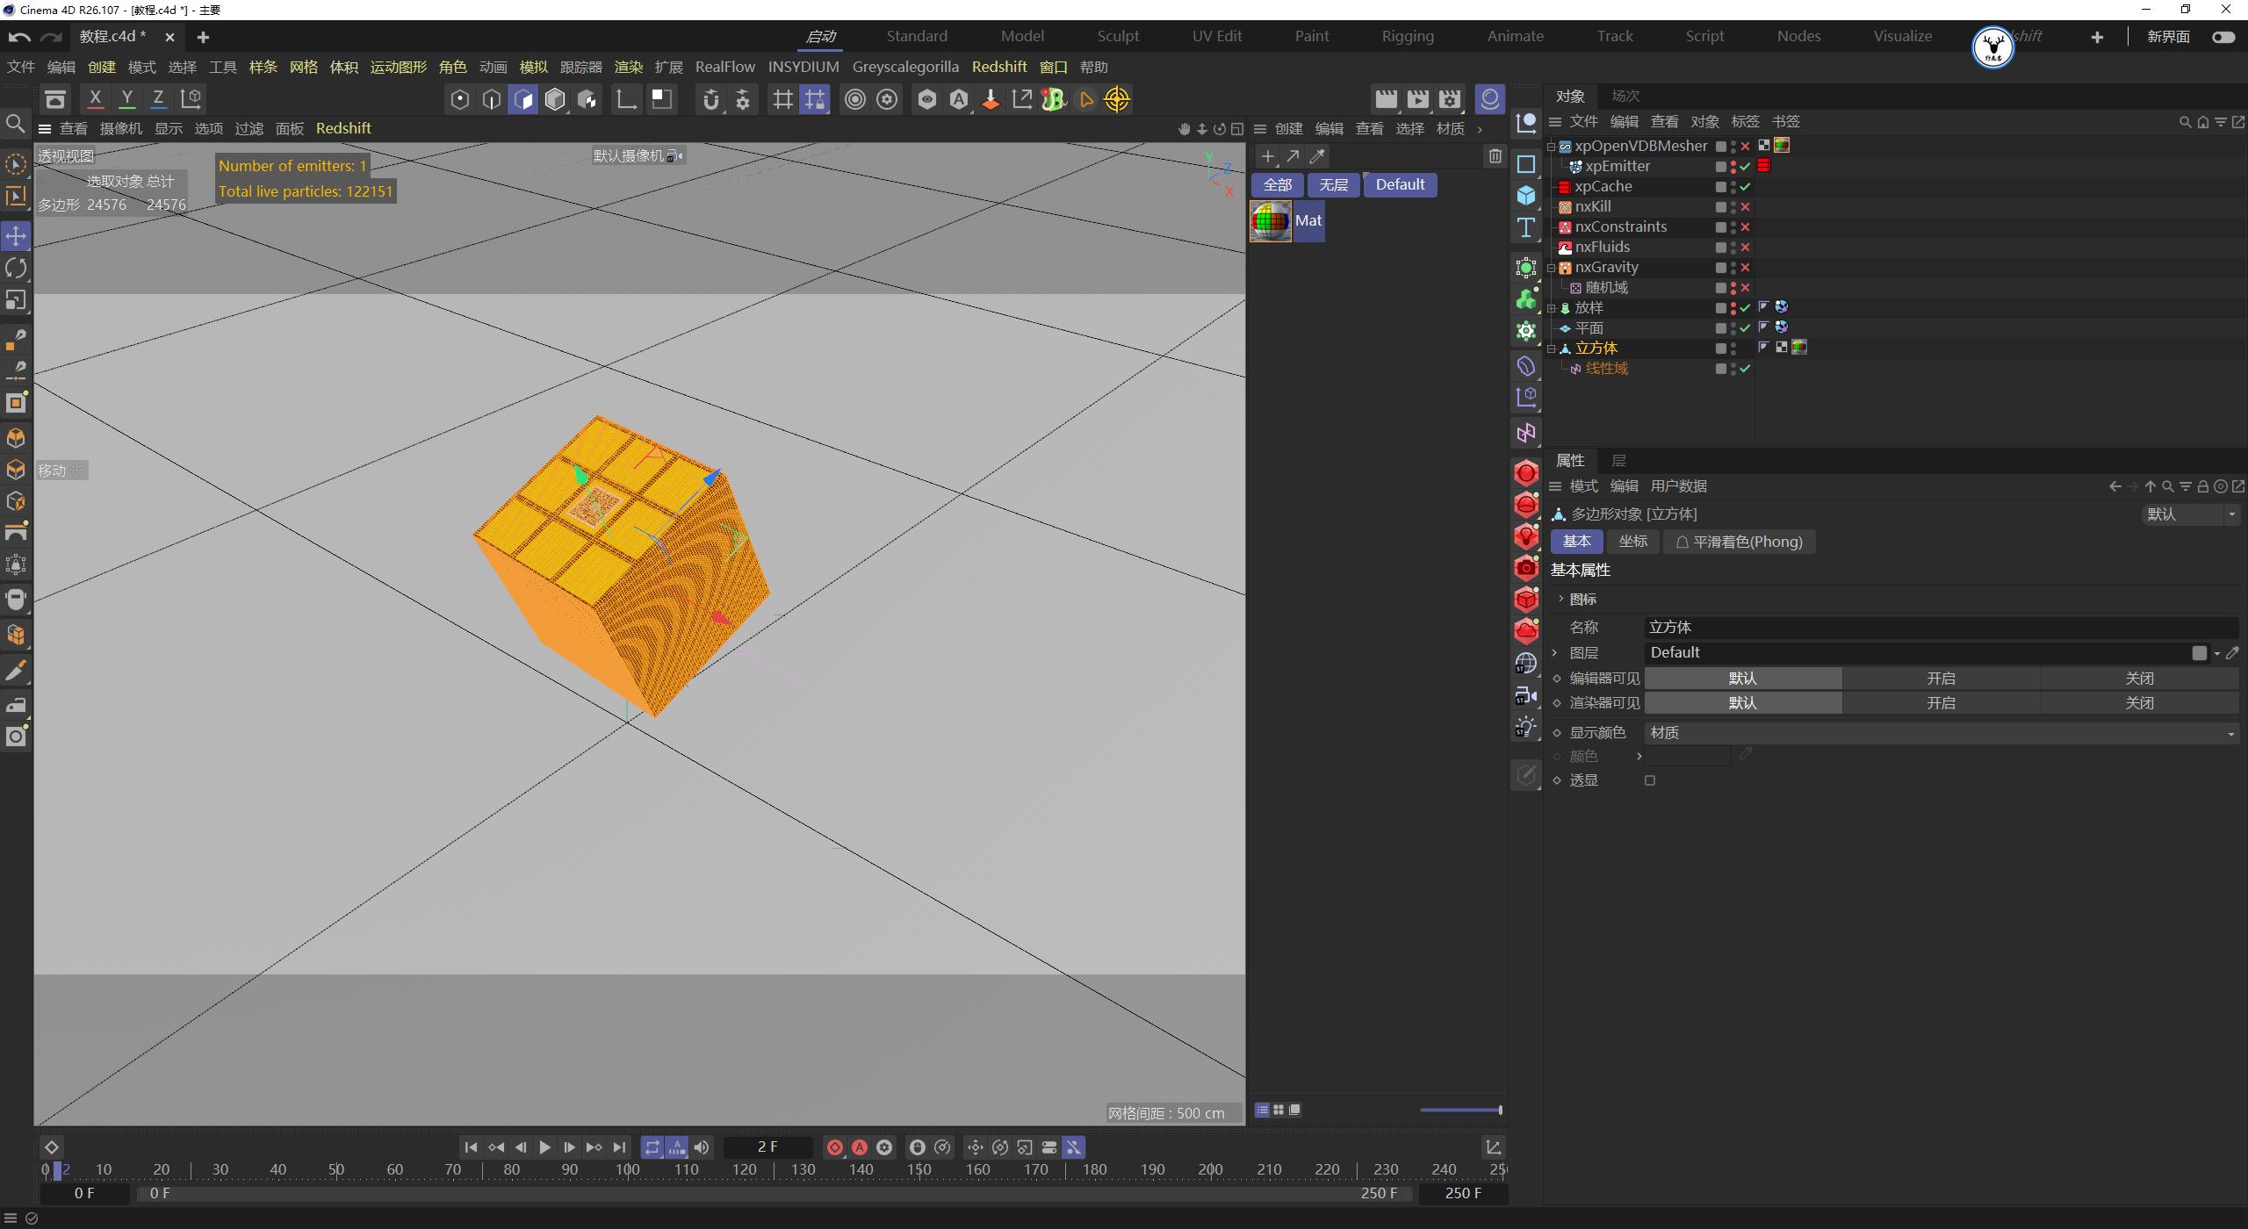Toggle the editor visibility dot of 立方体
This screenshot has width=2248, height=1229.
(x=1733, y=344)
